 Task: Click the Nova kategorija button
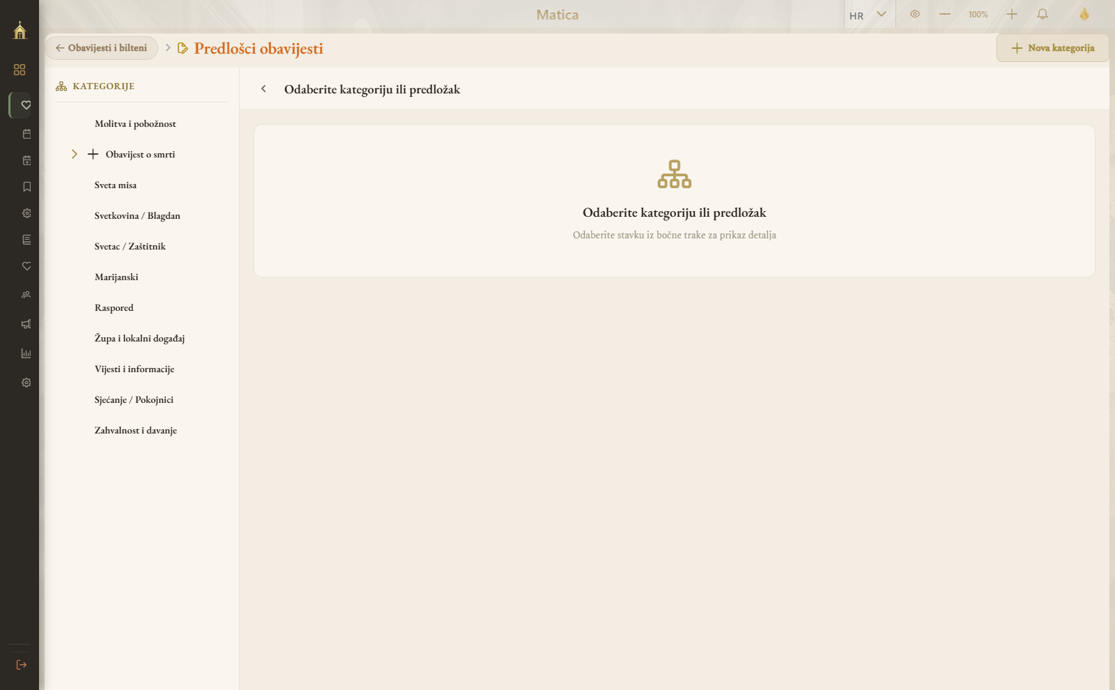point(1052,48)
